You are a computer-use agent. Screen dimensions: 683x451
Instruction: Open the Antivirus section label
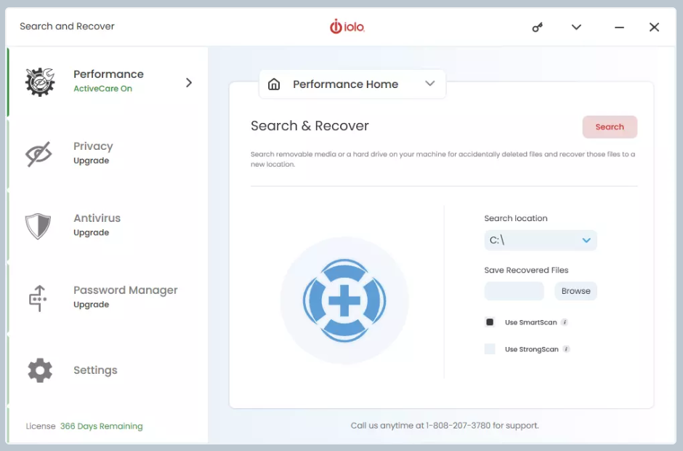(97, 218)
